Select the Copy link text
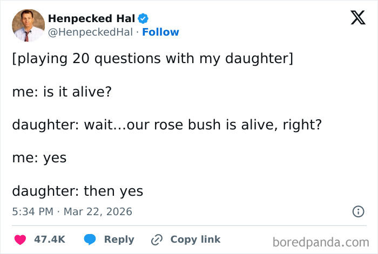The image size is (378, 254). (195, 239)
